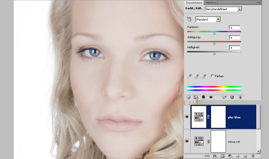Image resolution: width=269 pixels, height=159 pixels.
Task: Add a layer mask icon
Action: pos(222,156)
